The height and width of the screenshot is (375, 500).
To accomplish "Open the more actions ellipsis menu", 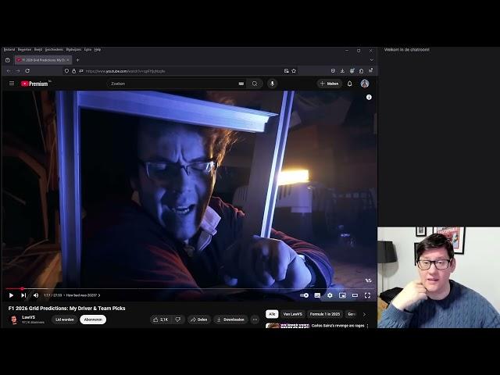I will (x=255, y=320).
